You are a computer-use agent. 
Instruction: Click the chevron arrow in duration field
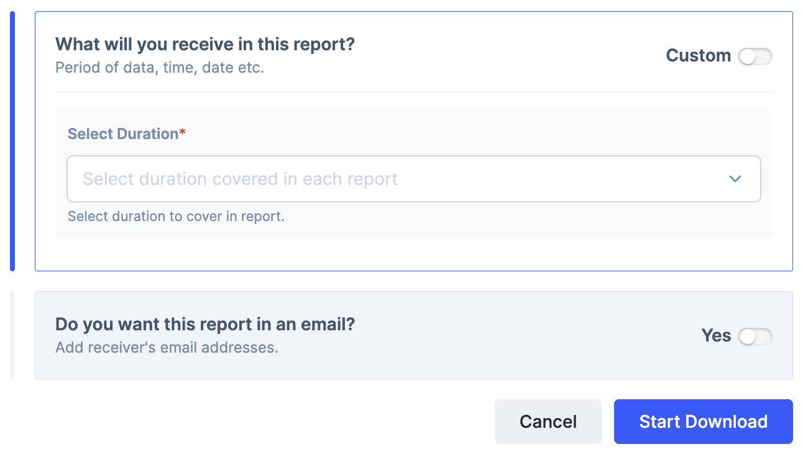tap(735, 179)
